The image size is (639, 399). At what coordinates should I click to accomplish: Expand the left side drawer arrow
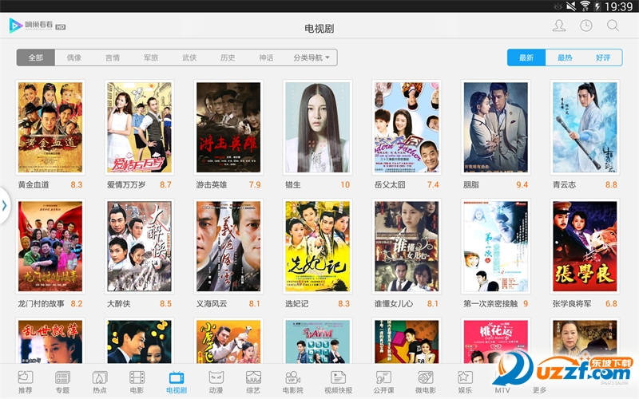coord(5,206)
